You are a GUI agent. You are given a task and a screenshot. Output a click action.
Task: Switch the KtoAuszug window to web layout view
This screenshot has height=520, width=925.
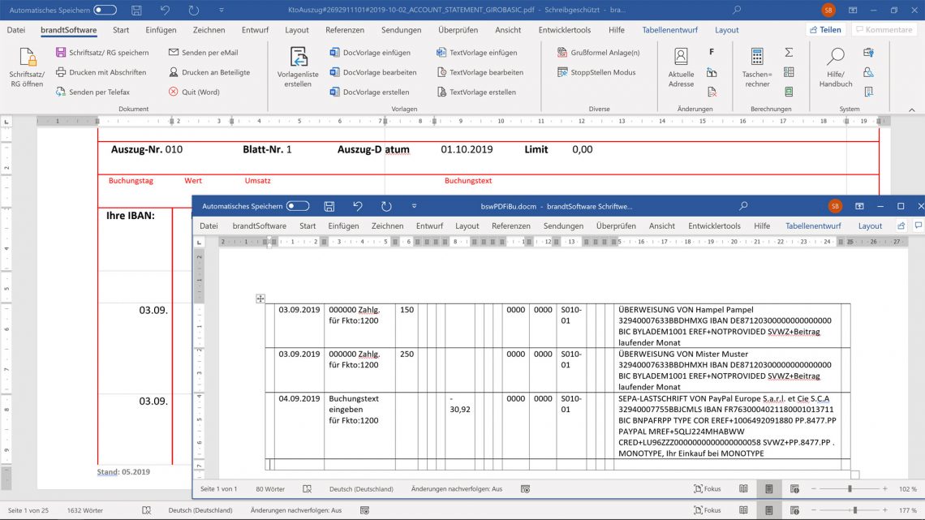[x=794, y=510]
